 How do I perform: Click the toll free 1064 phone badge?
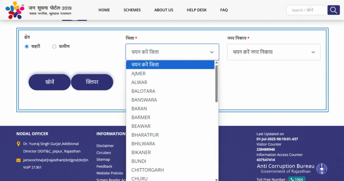coord(297,179)
